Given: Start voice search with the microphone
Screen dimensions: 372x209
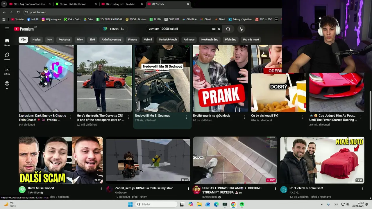Looking at the screenshot, I should tap(241, 29).
